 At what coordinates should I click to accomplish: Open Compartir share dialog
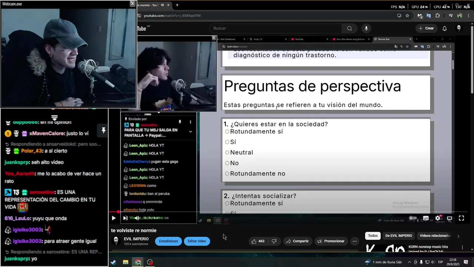[298, 241]
